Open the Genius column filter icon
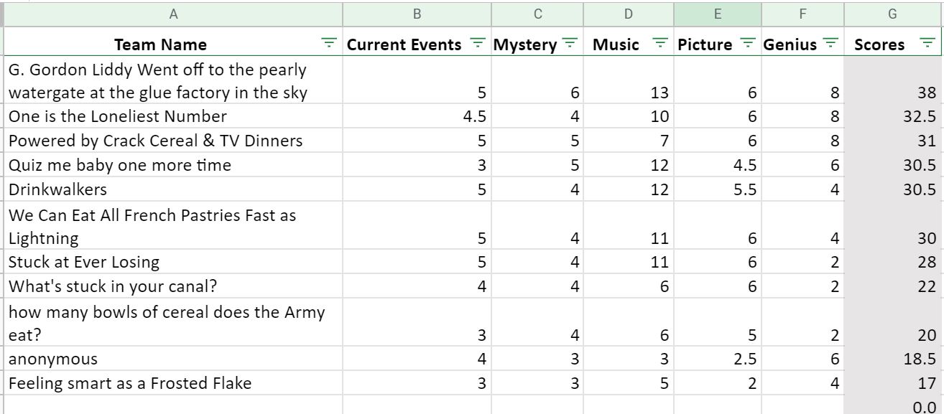Image resolution: width=944 pixels, height=414 pixels. pos(830,44)
